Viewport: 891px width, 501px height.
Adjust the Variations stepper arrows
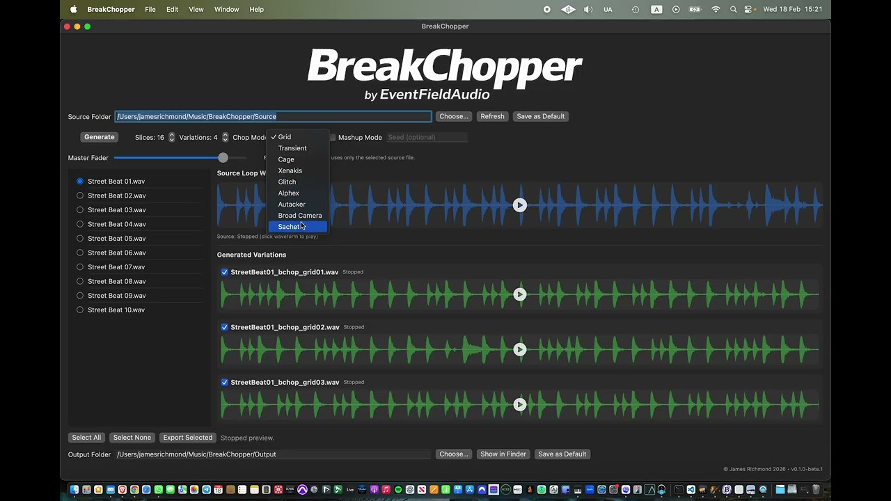(x=225, y=137)
